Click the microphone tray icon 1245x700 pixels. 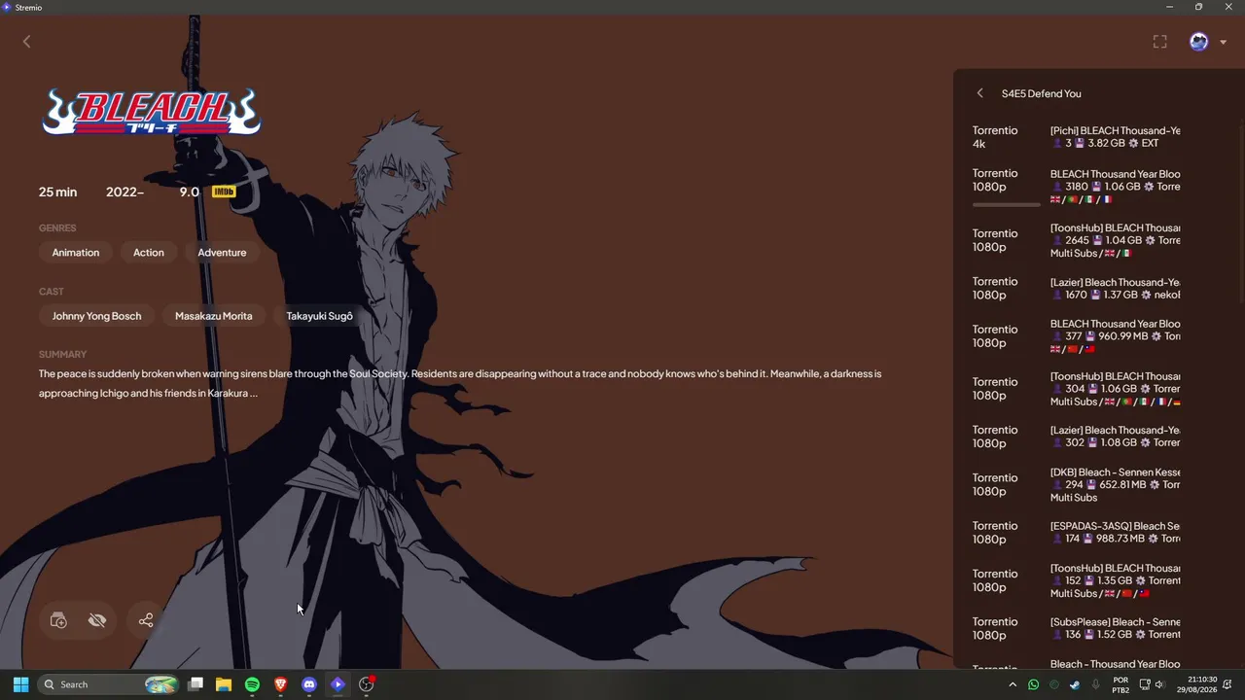pos(1096,684)
